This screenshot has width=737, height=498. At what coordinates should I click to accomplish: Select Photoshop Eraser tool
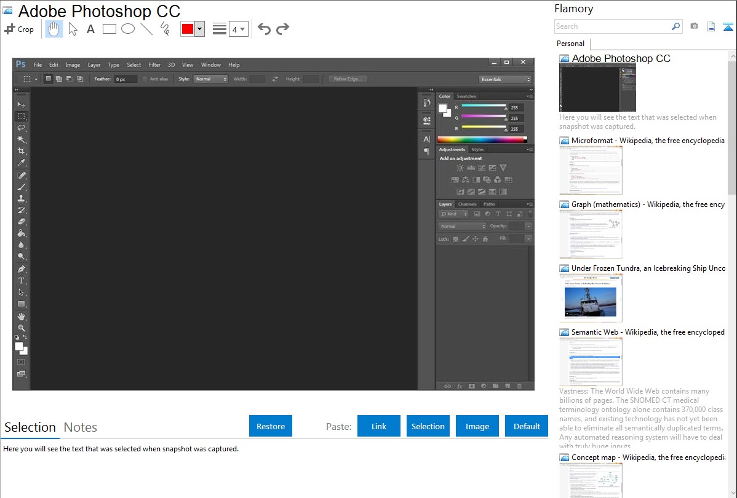(x=21, y=222)
